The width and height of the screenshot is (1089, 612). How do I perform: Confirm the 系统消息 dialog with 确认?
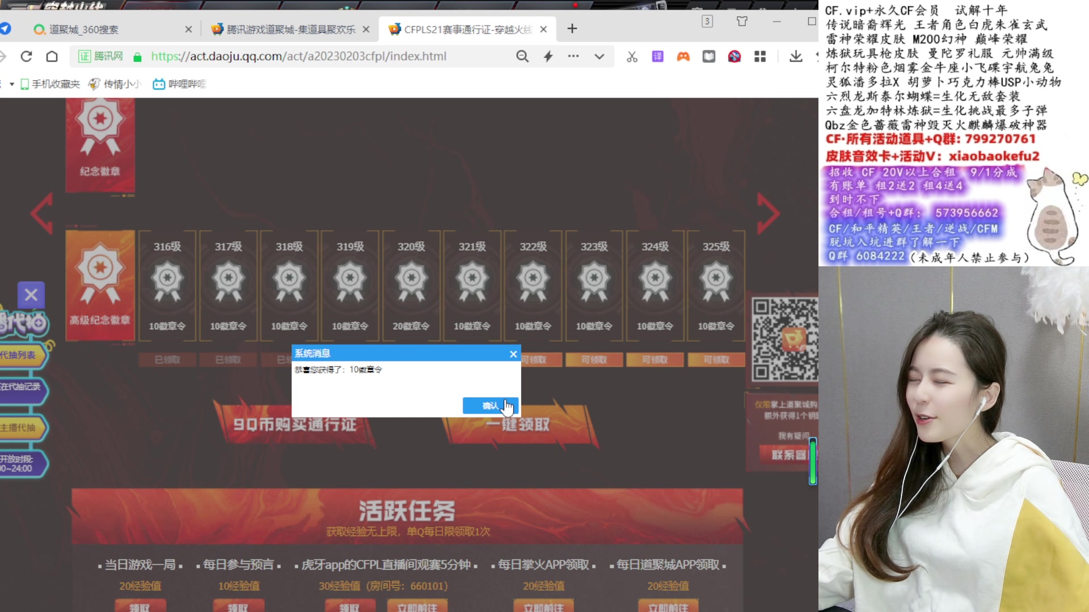(490, 406)
